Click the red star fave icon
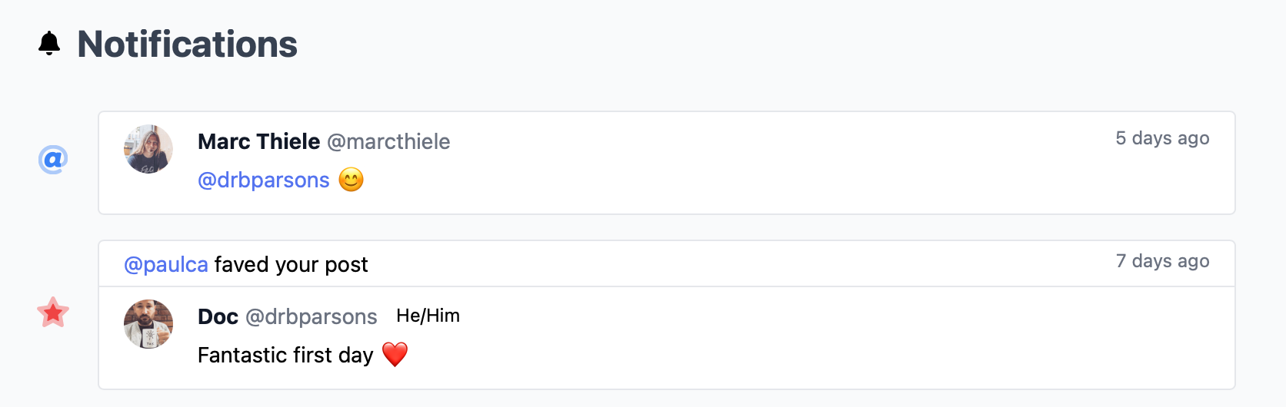1286x407 pixels. [53, 313]
